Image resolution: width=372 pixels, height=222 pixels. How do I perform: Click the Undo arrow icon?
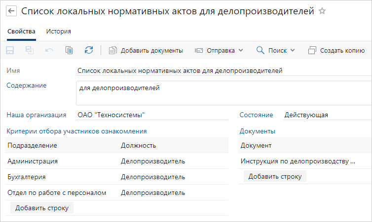(49, 50)
